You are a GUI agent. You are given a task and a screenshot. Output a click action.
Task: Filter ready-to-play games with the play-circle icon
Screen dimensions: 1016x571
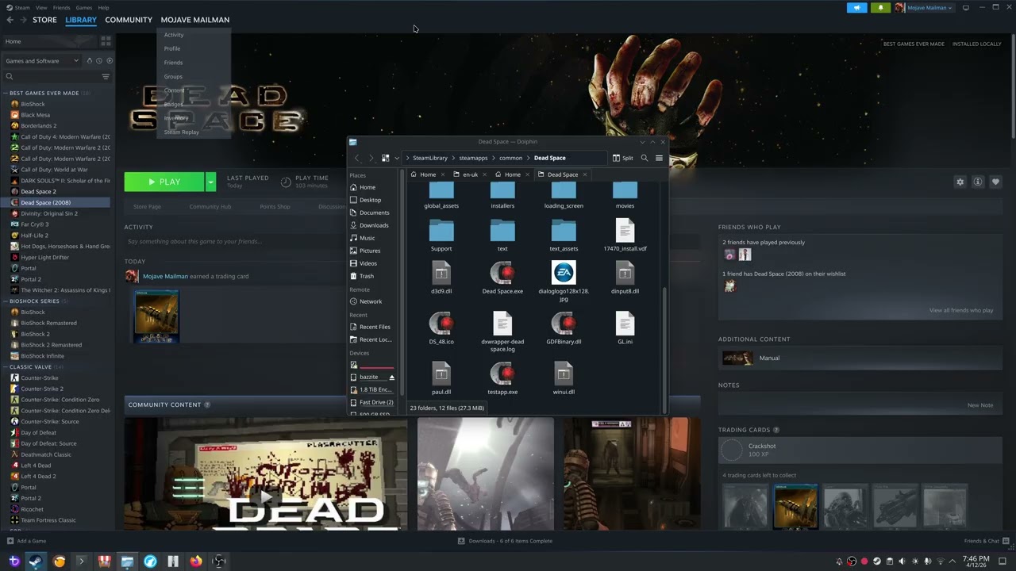pos(110,60)
